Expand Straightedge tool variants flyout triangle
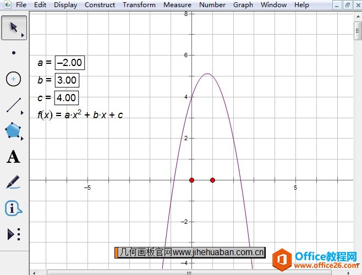 click(22, 113)
